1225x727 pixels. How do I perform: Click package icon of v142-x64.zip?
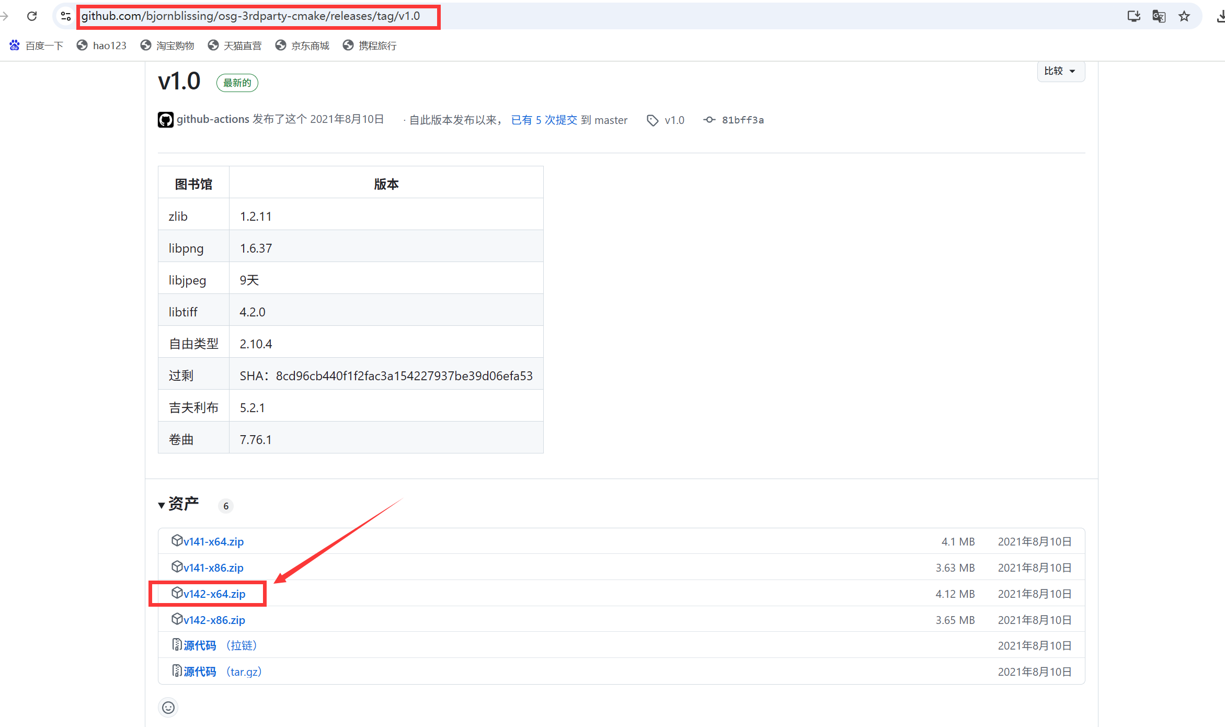(177, 593)
